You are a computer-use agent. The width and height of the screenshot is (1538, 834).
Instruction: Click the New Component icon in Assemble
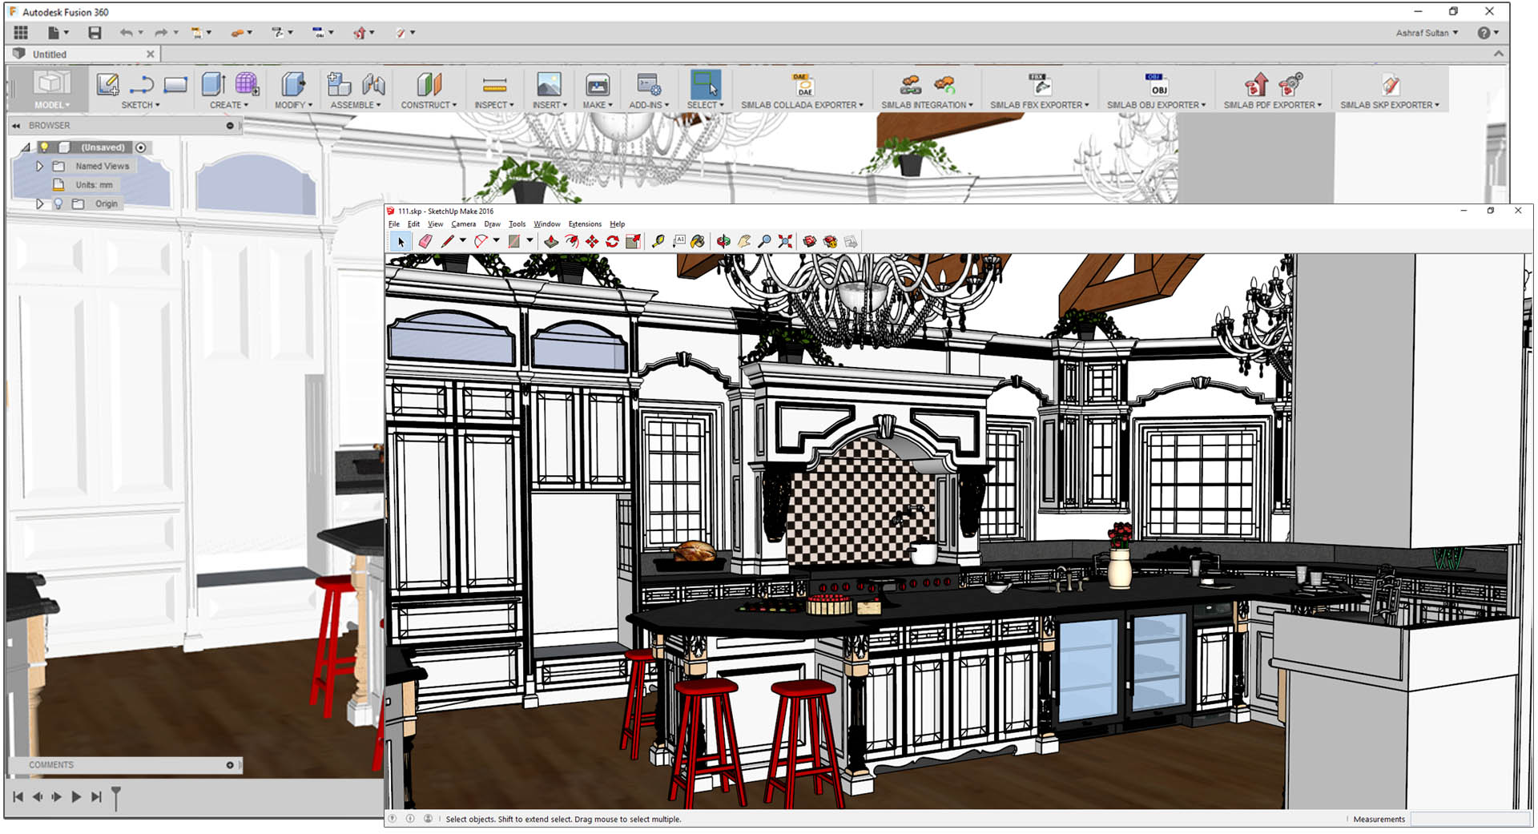[x=340, y=84]
